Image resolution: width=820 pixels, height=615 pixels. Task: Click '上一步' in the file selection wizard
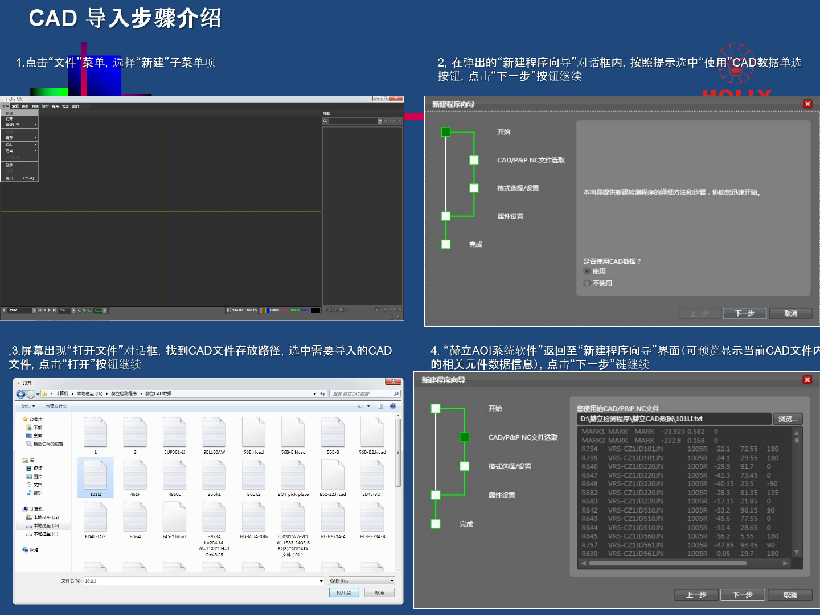click(696, 594)
